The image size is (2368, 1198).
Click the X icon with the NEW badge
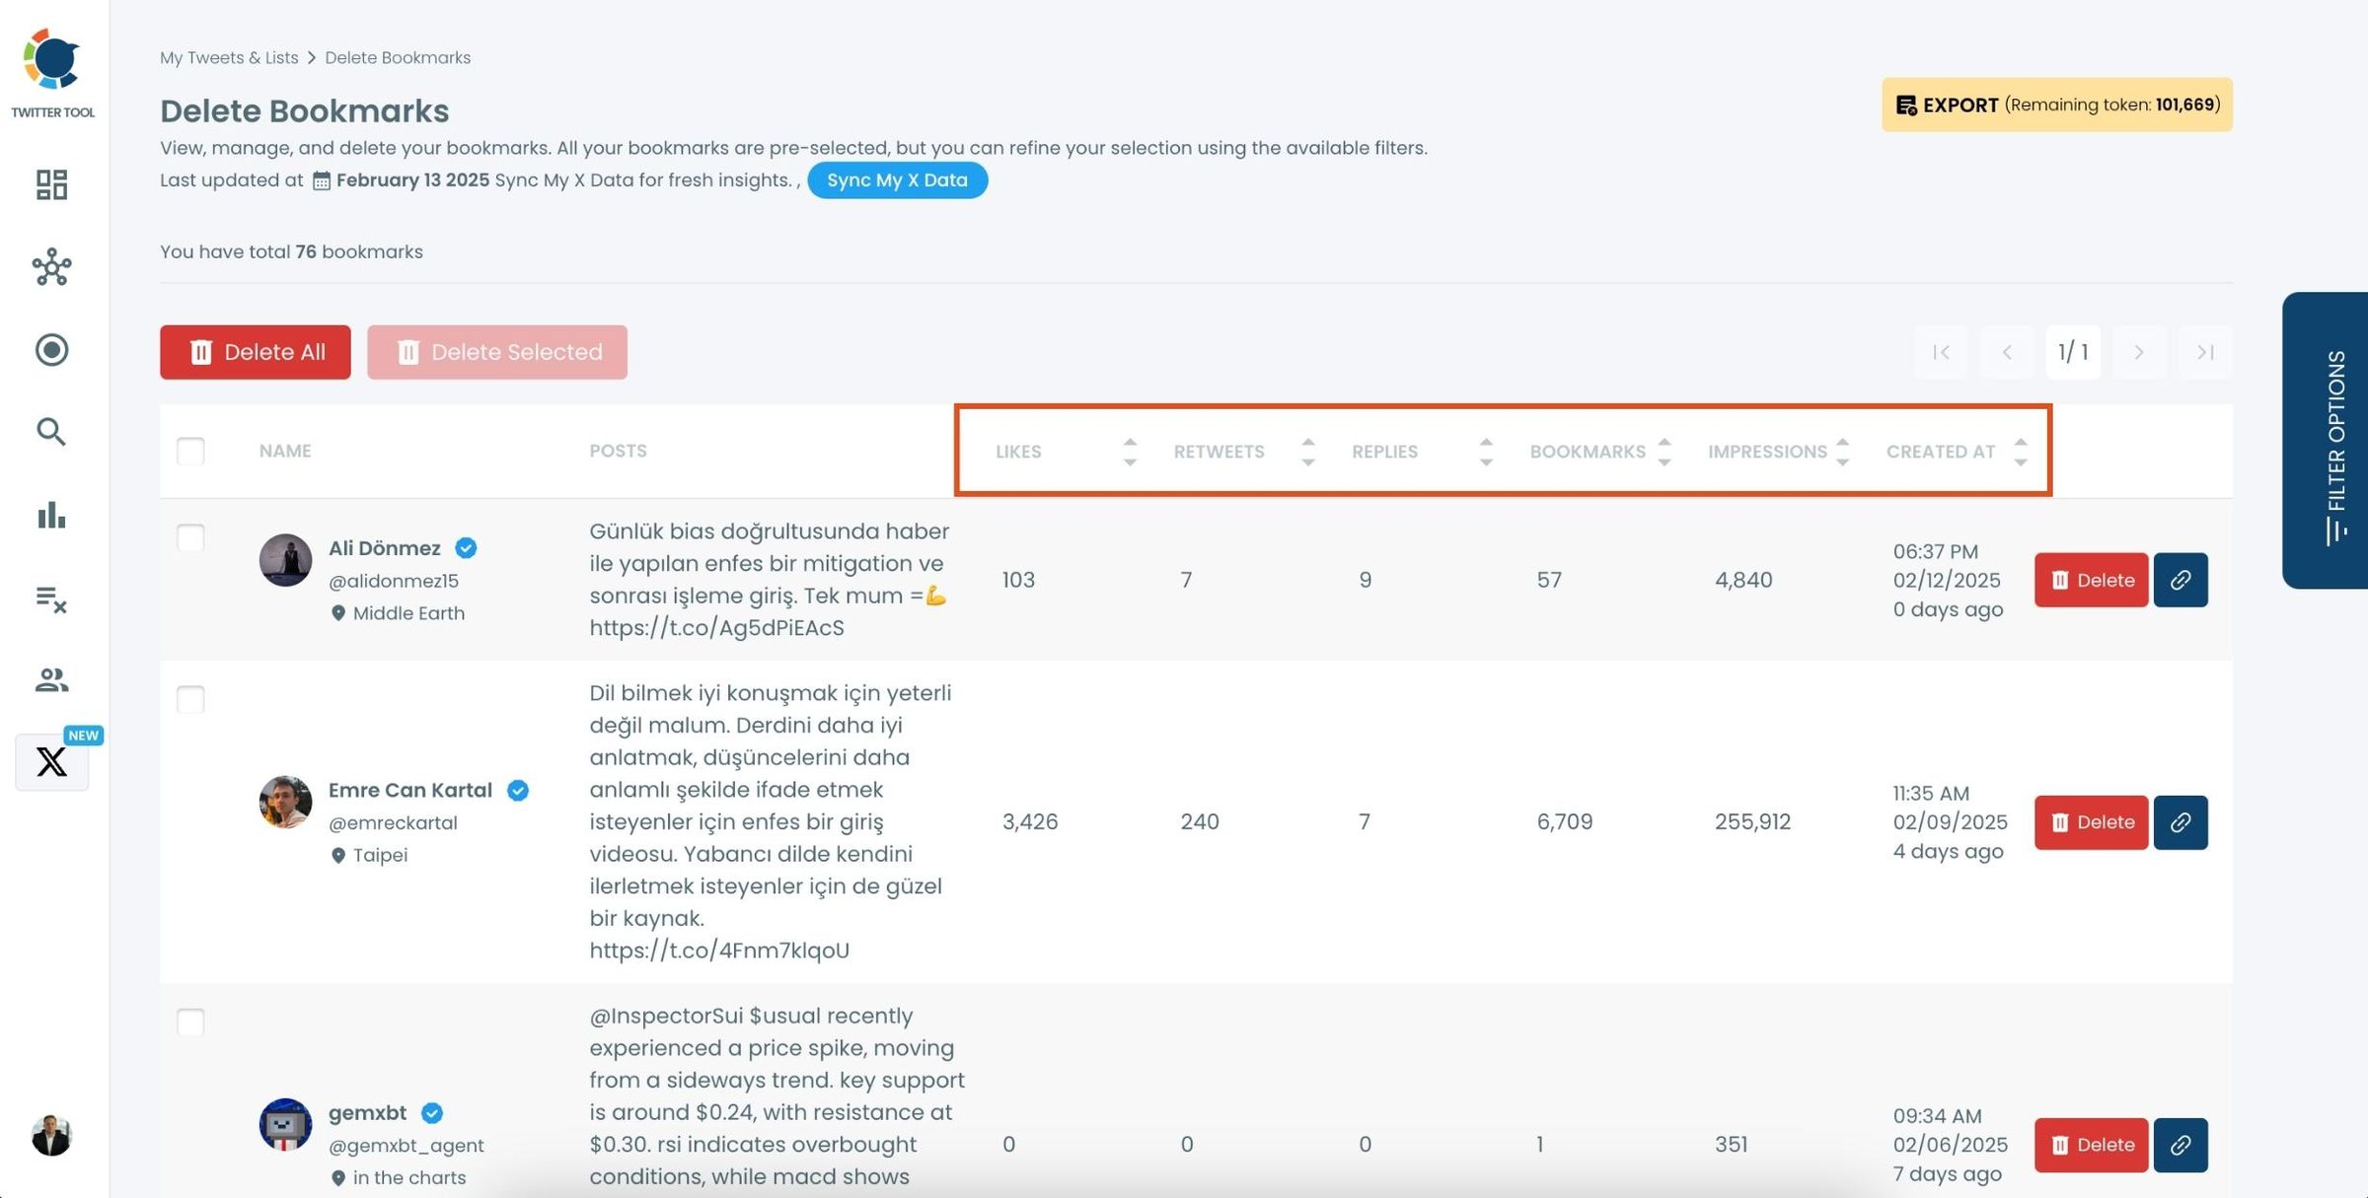point(51,761)
